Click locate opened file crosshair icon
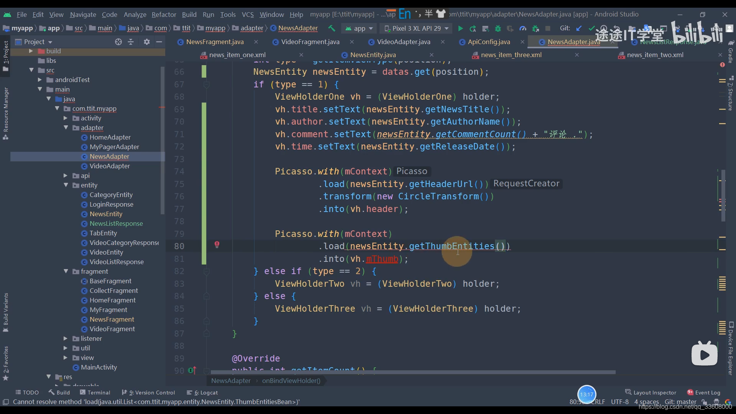The width and height of the screenshot is (736, 414). [118, 42]
